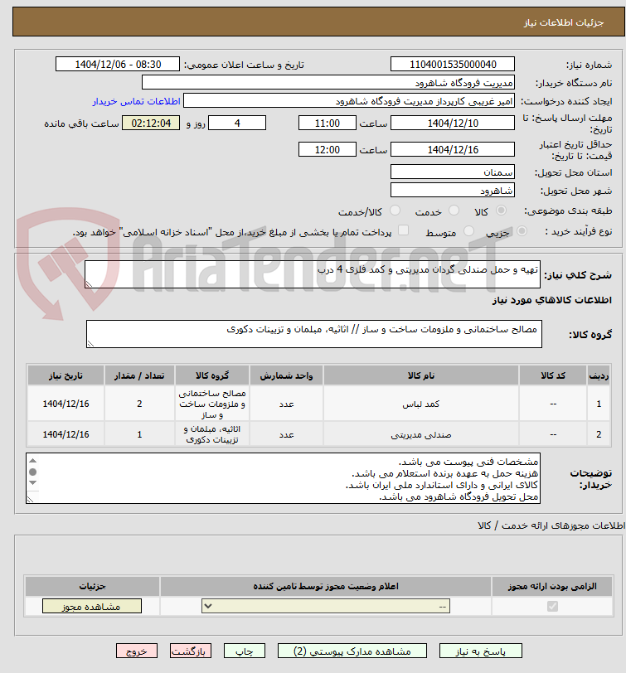Click the need date in صندلی مدیریتی row
Viewport: 626px width, 673px height.
click(66, 434)
